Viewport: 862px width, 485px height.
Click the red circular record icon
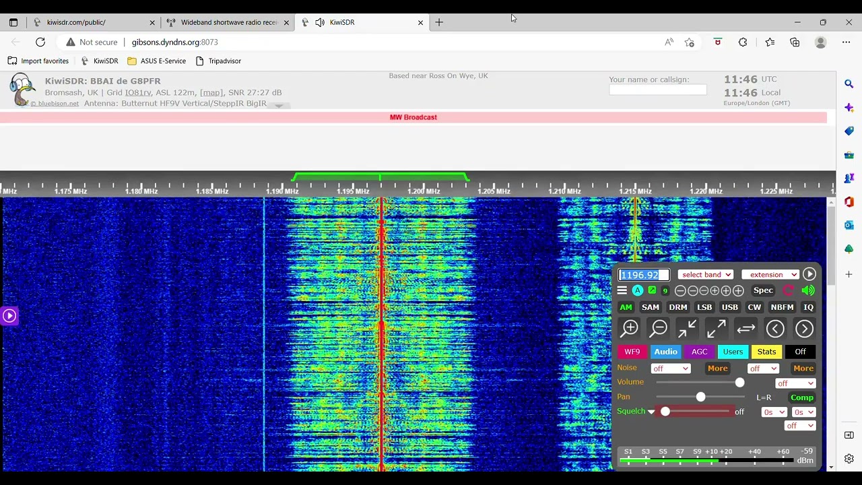(x=789, y=290)
